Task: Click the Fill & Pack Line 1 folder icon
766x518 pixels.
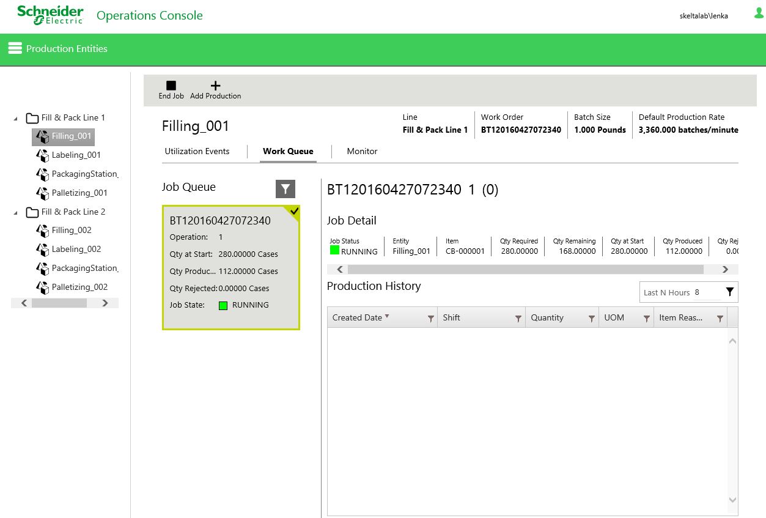Action: [32, 118]
